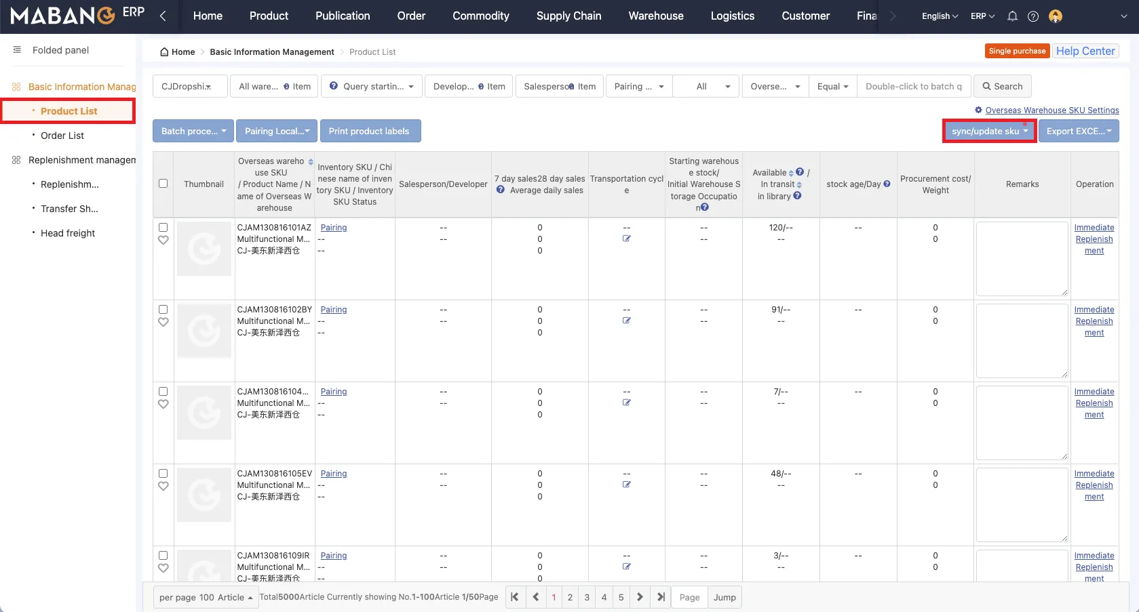
Task: Open the per page 100 Article selector
Action: [x=206, y=597]
